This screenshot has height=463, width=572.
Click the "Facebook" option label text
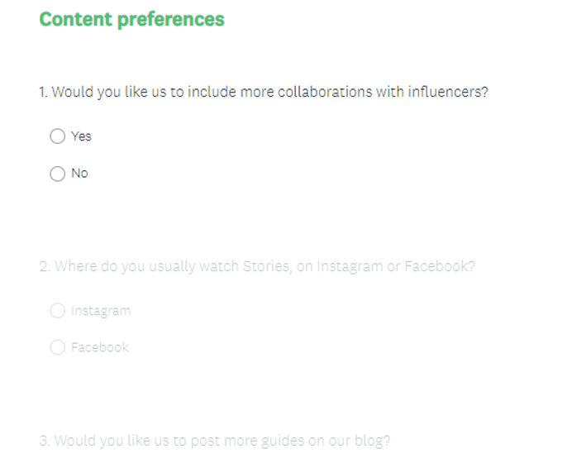click(100, 347)
